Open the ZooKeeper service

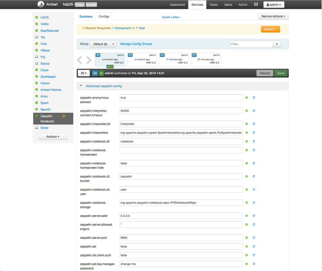pyautogui.click(x=48, y=76)
